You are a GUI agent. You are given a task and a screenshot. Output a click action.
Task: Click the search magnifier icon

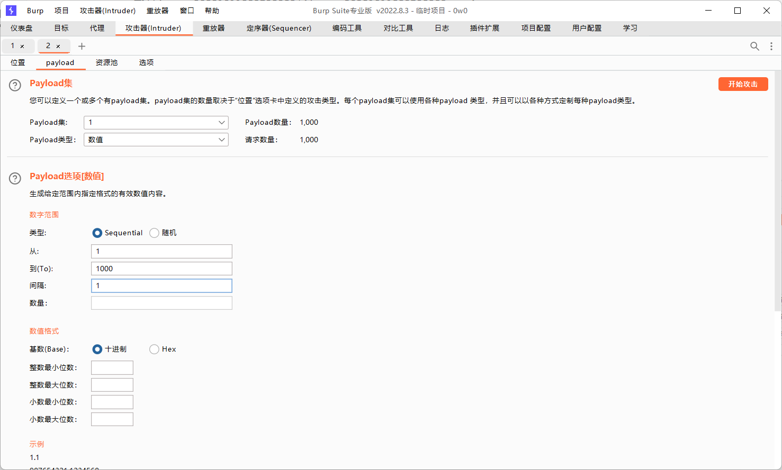point(754,46)
